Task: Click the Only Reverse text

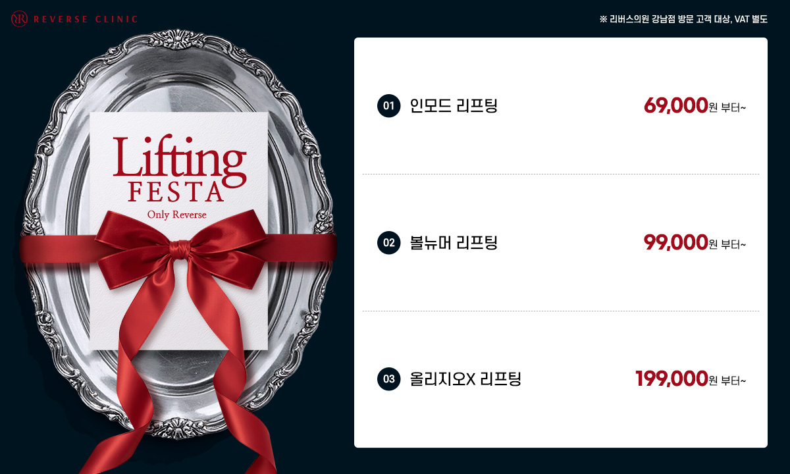Action: 177,215
